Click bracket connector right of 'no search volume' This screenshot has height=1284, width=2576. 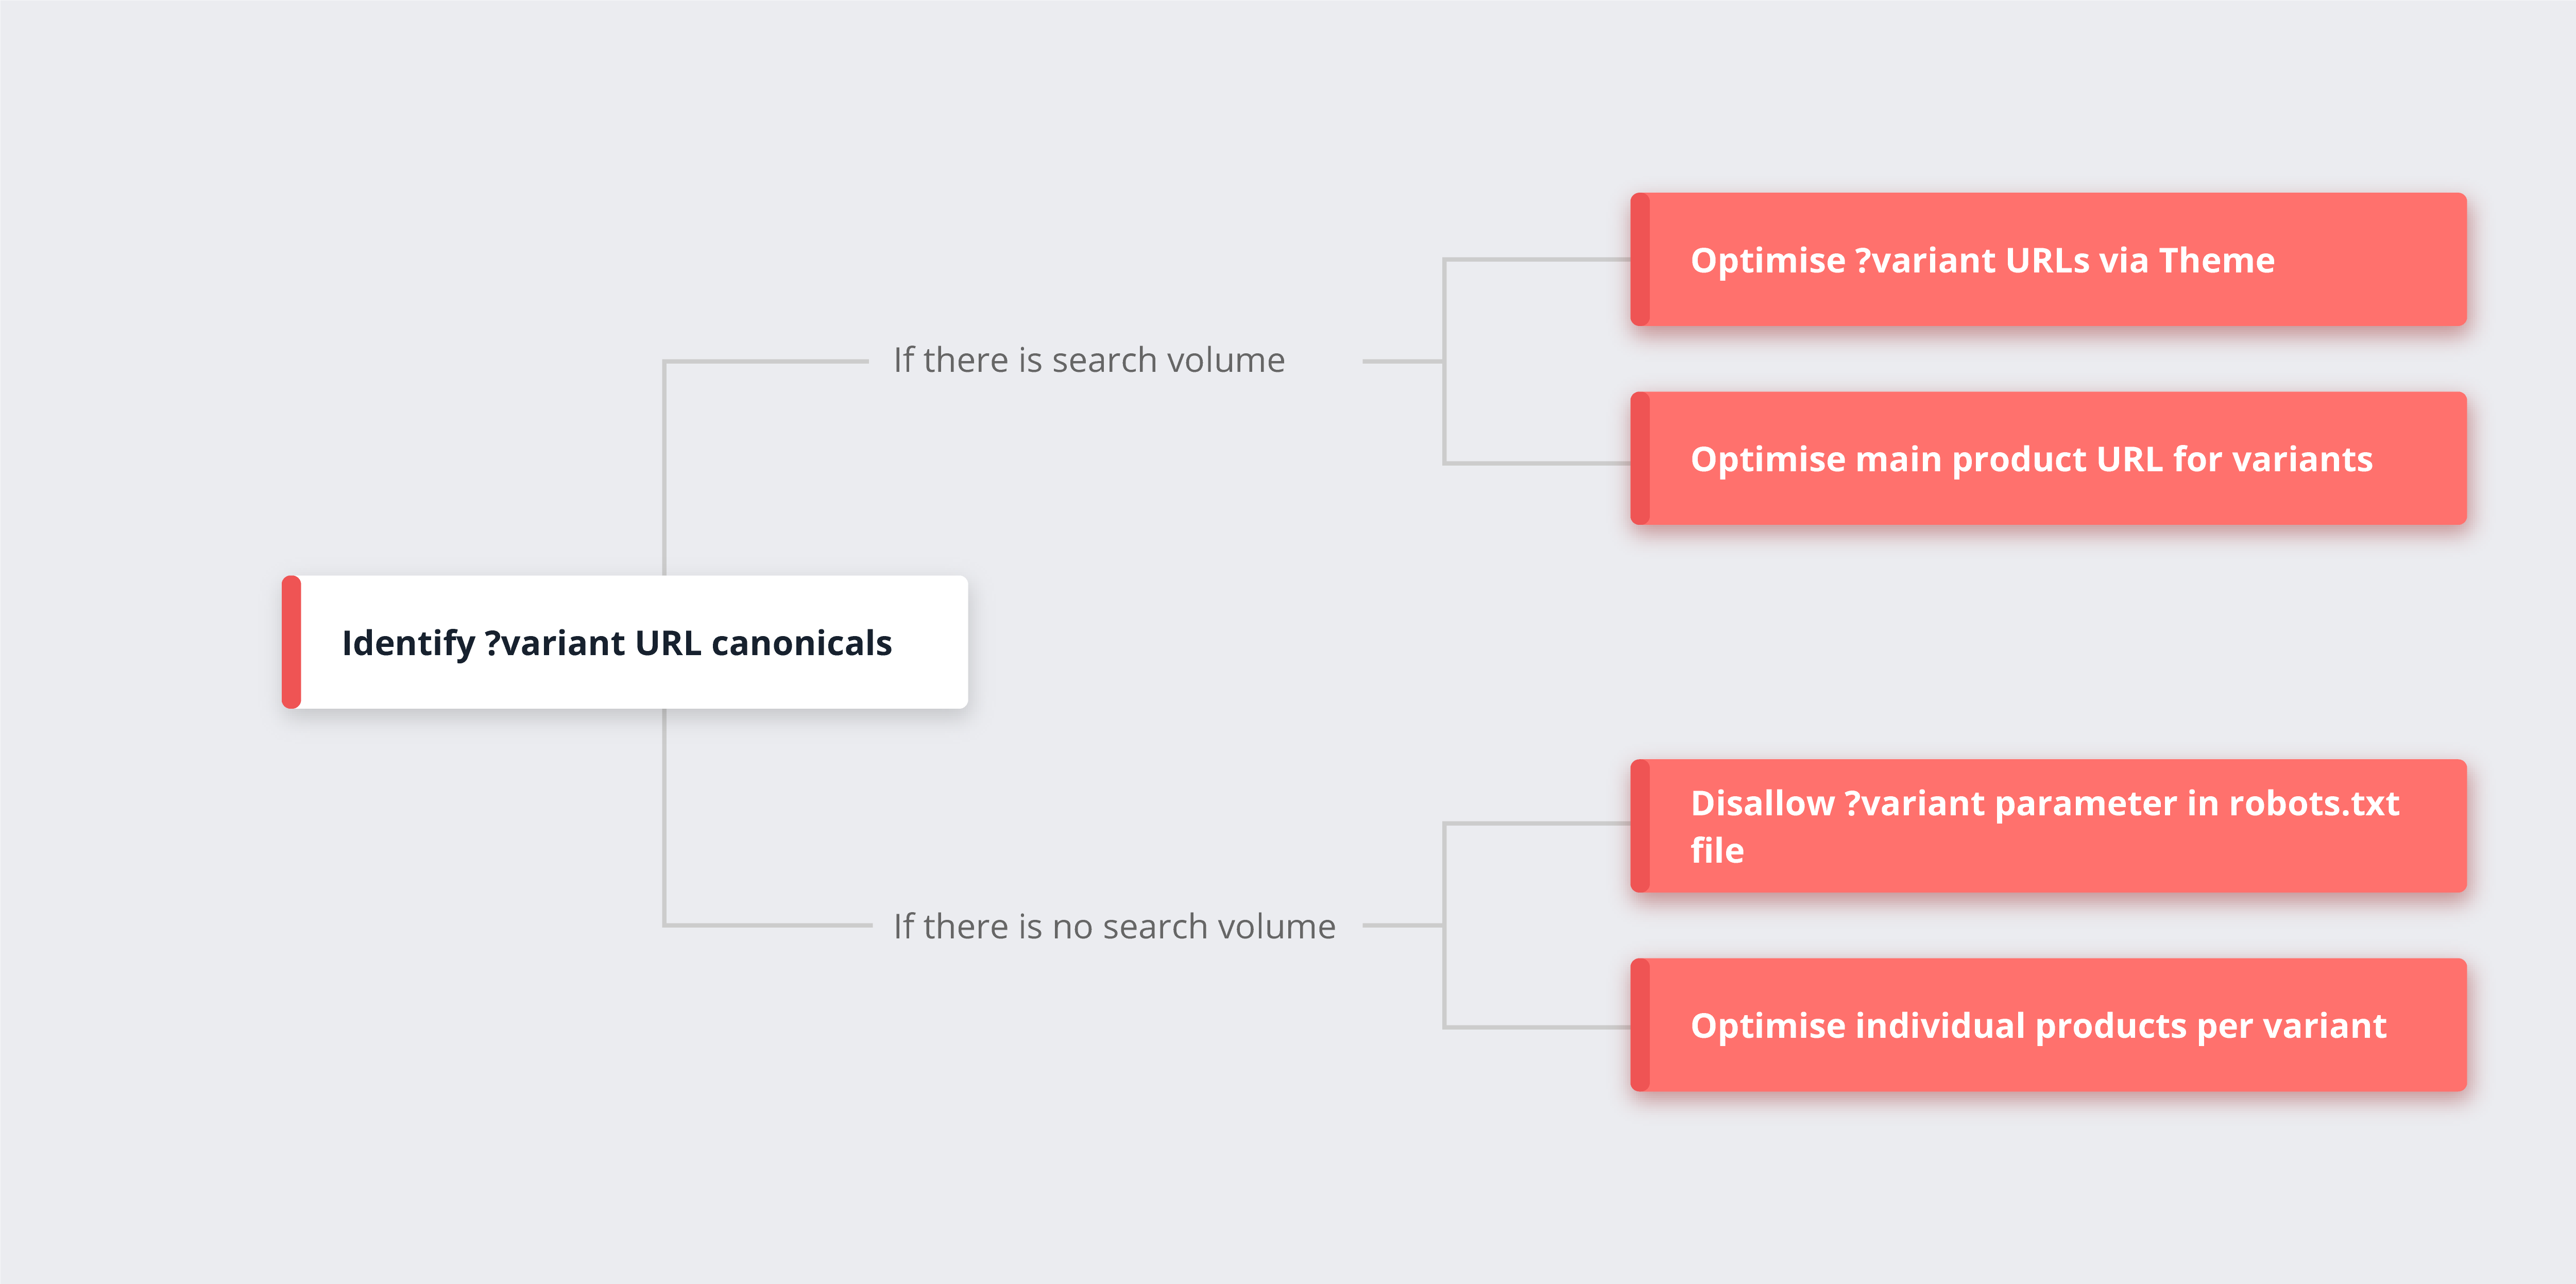(x=1444, y=925)
